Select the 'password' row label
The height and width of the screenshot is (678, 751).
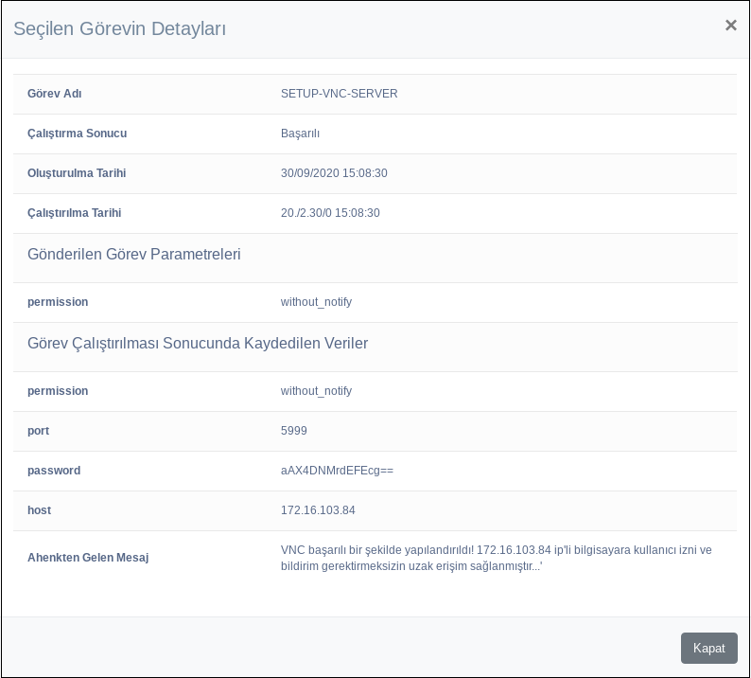[x=54, y=471]
